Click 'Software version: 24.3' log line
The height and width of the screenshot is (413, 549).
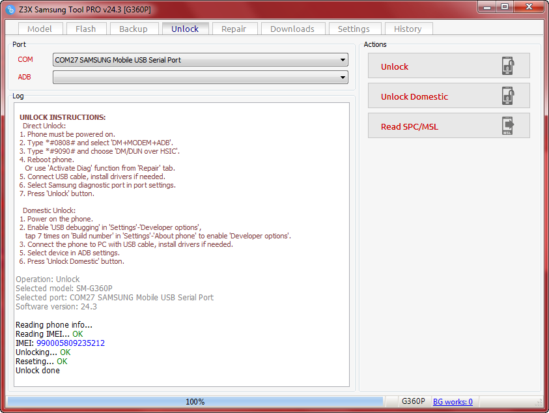[x=57, y=307]
